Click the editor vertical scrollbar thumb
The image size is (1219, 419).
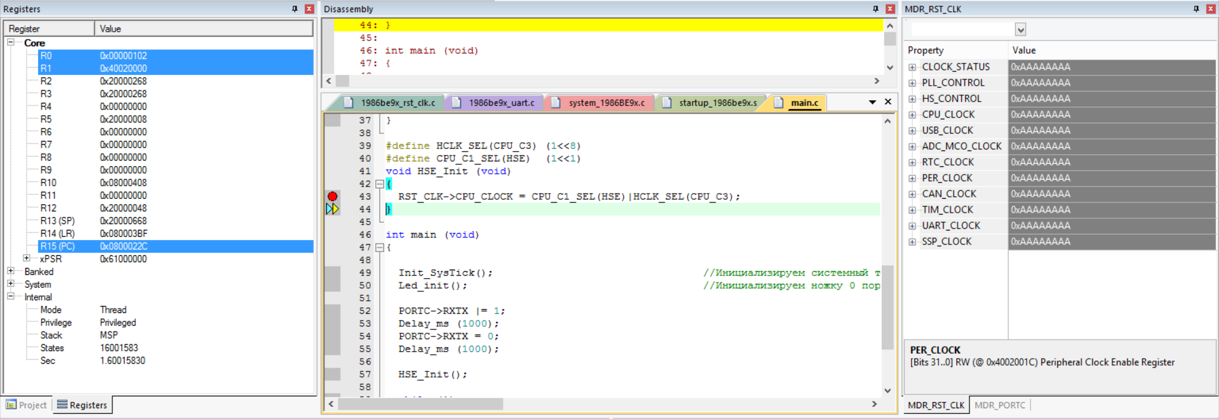click(x=888, y=307)
